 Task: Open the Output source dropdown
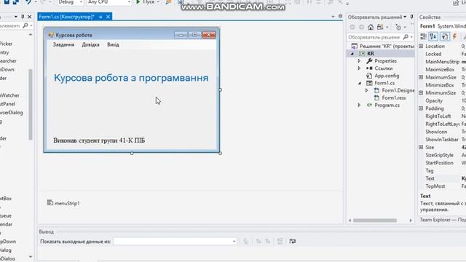coord(234,241)
